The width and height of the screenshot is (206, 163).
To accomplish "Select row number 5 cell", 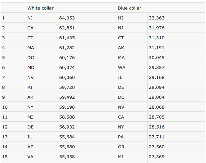I will (13, 57).
